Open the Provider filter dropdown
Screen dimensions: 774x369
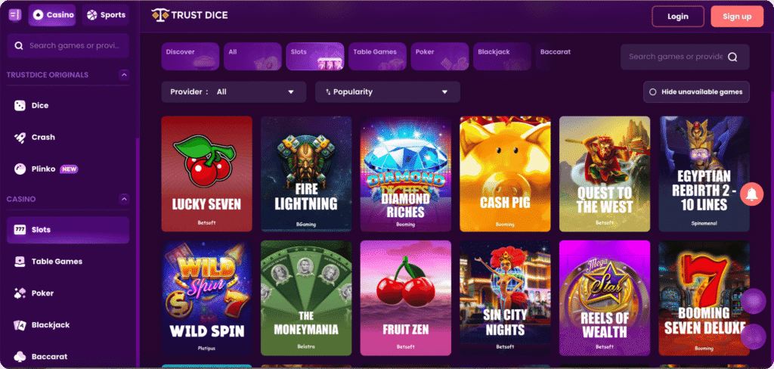point(234,92)
